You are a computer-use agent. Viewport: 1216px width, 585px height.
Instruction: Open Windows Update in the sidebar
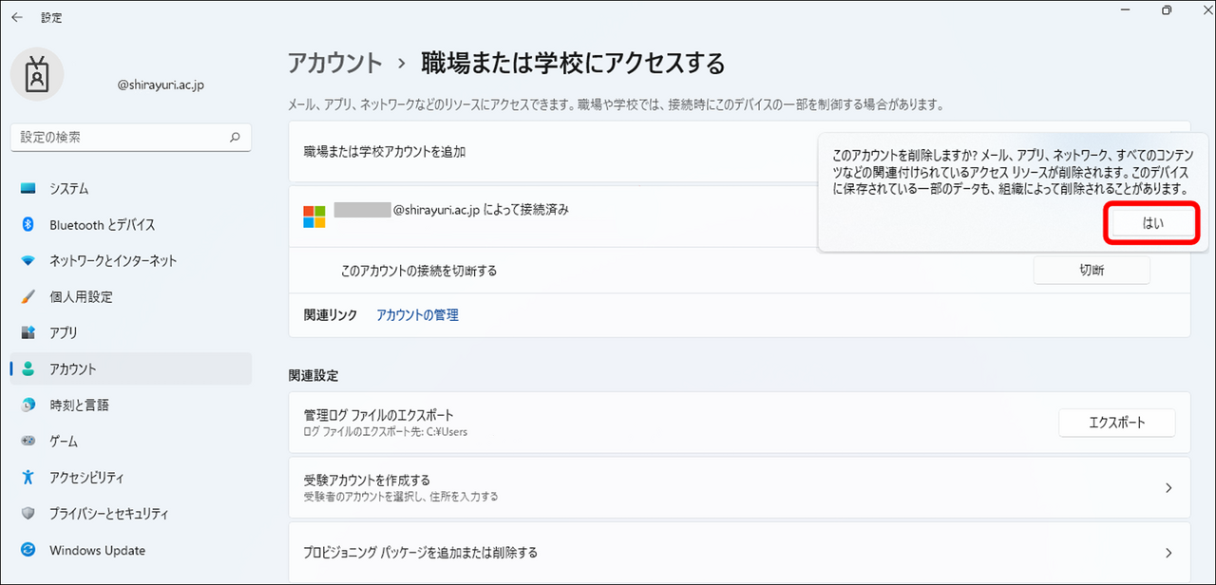pos(97,550)
